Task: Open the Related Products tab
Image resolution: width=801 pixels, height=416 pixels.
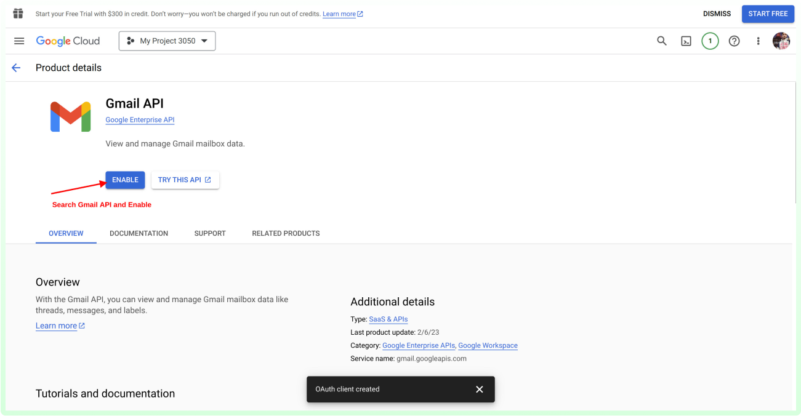Action: click(x=286, y=233)
